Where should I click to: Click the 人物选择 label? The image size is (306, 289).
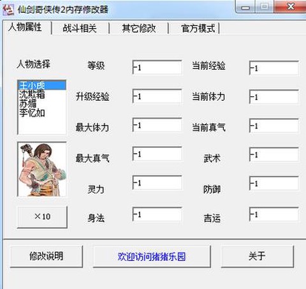34,64
